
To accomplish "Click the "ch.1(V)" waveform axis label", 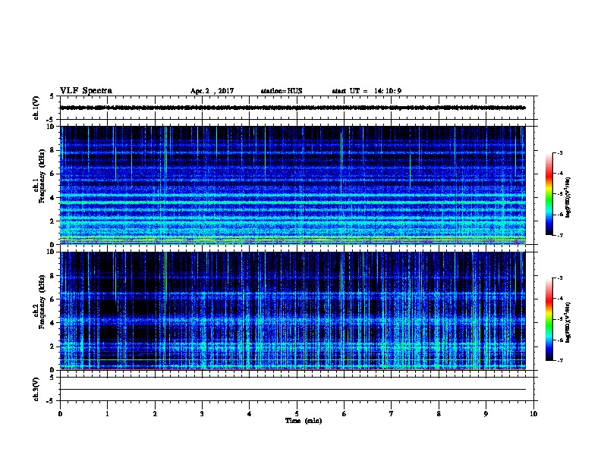I will [36, 108].
